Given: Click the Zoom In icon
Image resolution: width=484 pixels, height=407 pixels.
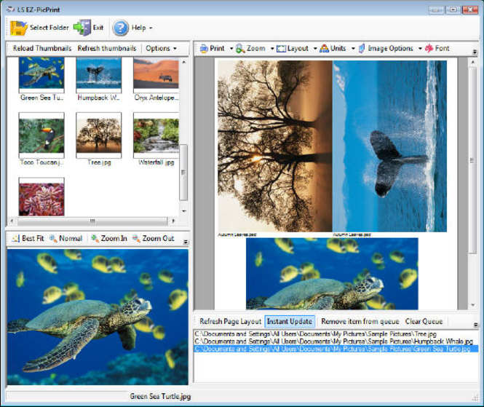Looking at the screenshot, I should (95, 238).
